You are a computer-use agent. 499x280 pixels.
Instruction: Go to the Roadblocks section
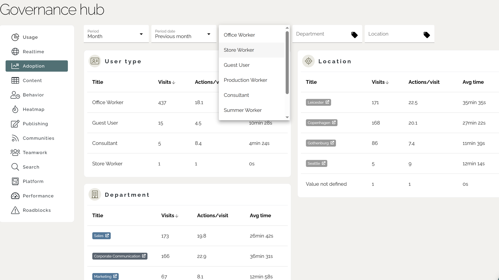(37, 210)
